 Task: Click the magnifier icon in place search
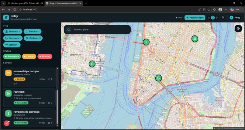68,29
